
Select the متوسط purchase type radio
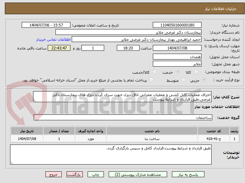(183, 80)
